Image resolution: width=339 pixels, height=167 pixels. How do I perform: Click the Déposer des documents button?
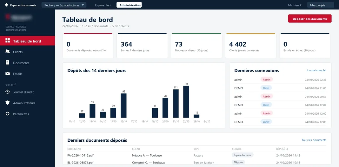coord(309,19)
